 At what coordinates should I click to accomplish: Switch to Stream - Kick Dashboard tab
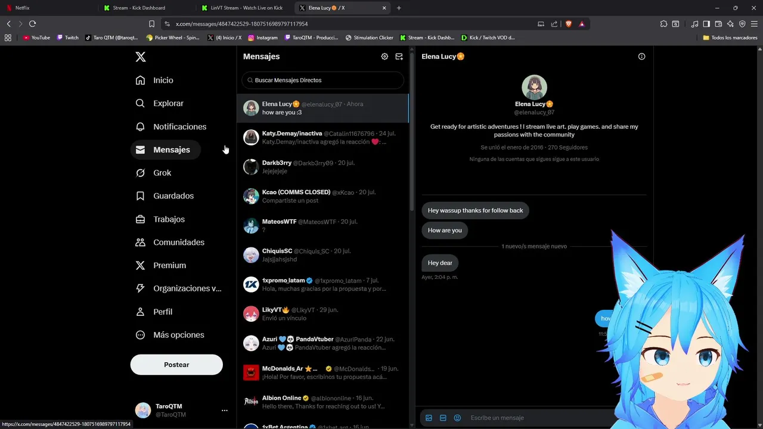pyautogui.click(x=147, y=8)
